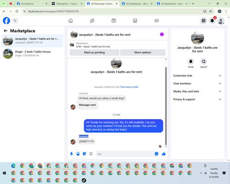Click the listing thumbnail in right panel

pyautogui.click(x=197, y=38)
